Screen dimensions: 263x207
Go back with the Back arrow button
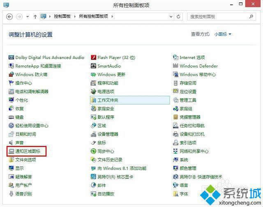(x=9, y=16)
